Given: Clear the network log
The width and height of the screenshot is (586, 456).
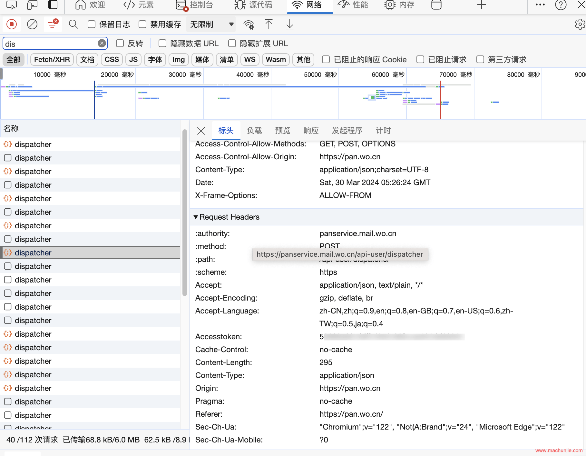Looking at the screenshot, I should [32, 25].
